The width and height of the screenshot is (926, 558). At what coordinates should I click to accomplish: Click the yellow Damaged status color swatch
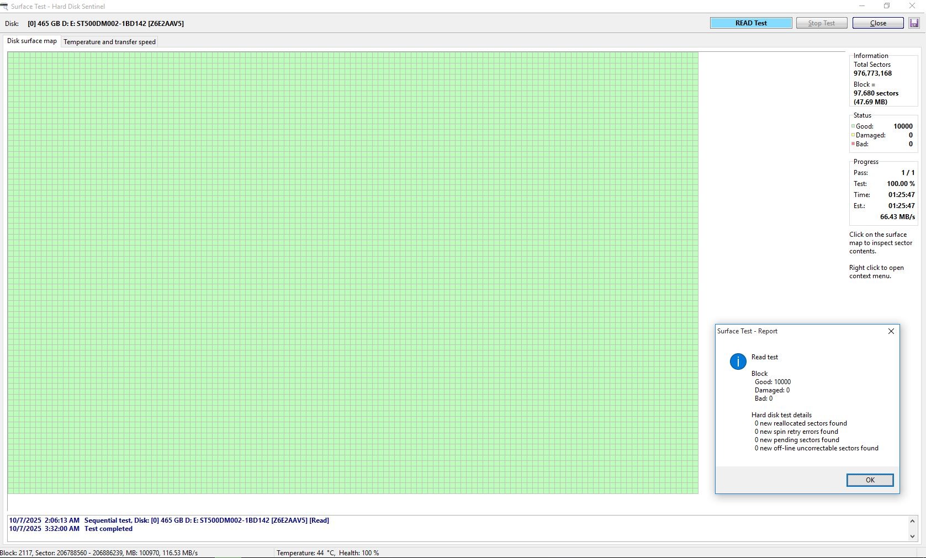pyautogui.click(x=853, y=135)
